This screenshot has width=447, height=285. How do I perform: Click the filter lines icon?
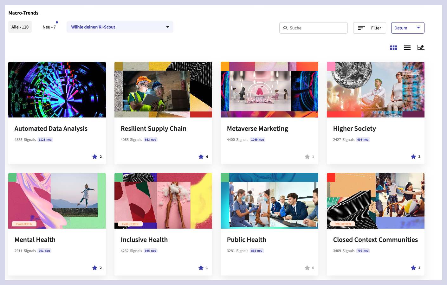pos(361,28)
